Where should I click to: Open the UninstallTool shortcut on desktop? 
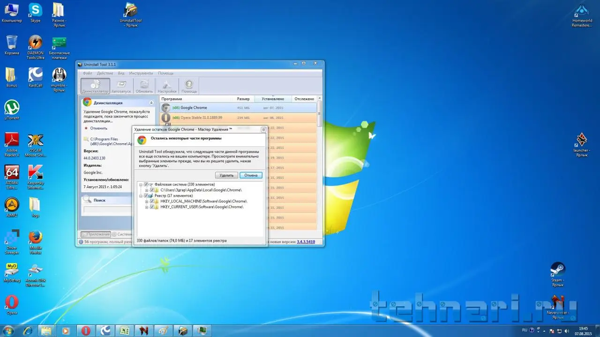pos(130,15)
